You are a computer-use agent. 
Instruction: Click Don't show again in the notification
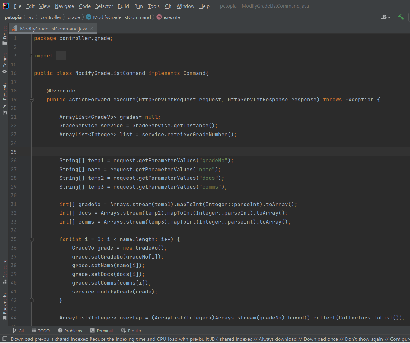[x=364, y=339]
